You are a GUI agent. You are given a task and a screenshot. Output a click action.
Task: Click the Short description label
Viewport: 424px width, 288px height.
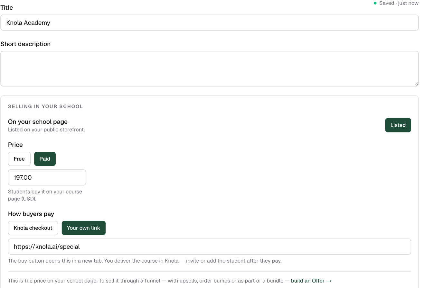(x=26, y=44)
